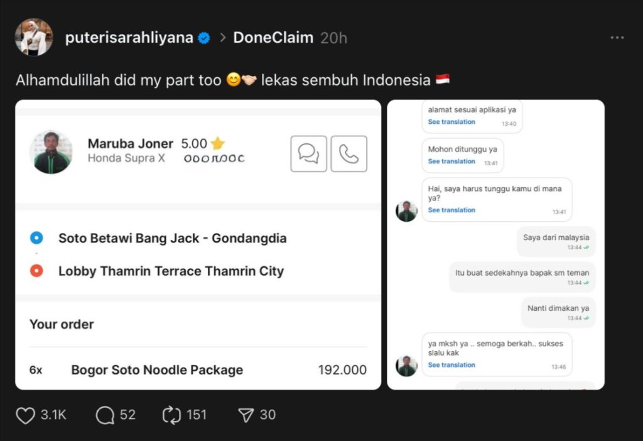643x441 pixels.
Task: See translation for "Hai, saya harus tunggu" message
Action: coord(451,210)
